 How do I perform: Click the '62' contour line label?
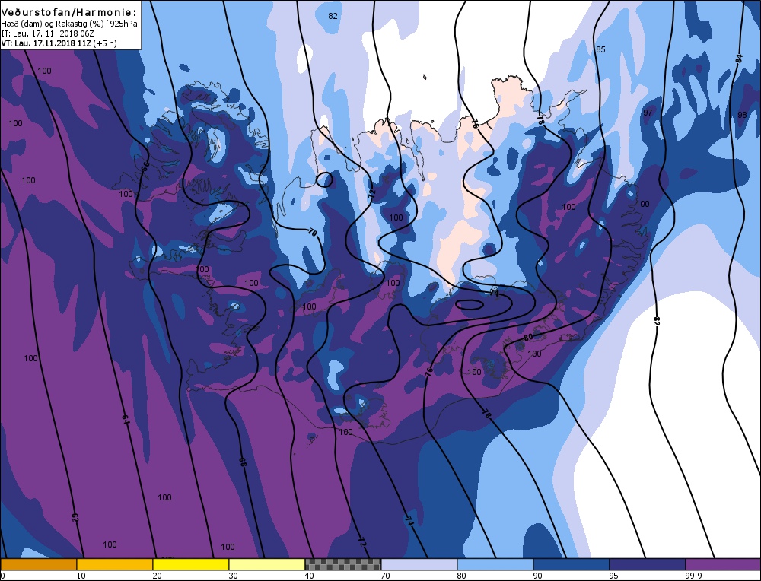coord(75,518)
